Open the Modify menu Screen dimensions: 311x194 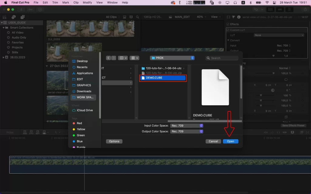pyautogui.click(x=87, y=2)
